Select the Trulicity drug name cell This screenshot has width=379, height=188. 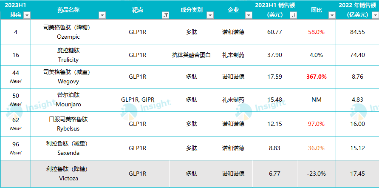(x=69, y=55)
